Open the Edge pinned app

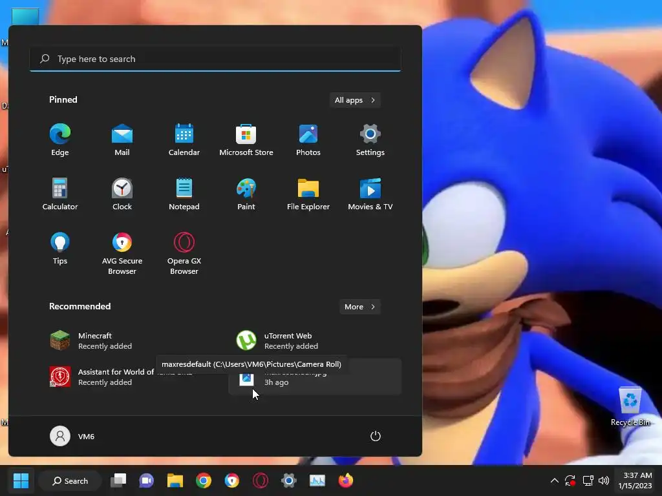click(60, 140)
